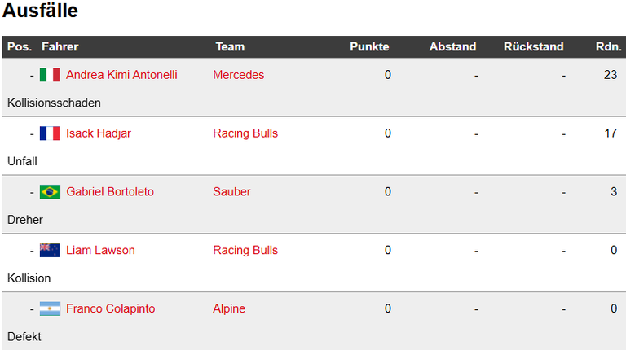Click the Italian flag icon beside Antonelli
The image size is (626, 350).
point(50,75)
